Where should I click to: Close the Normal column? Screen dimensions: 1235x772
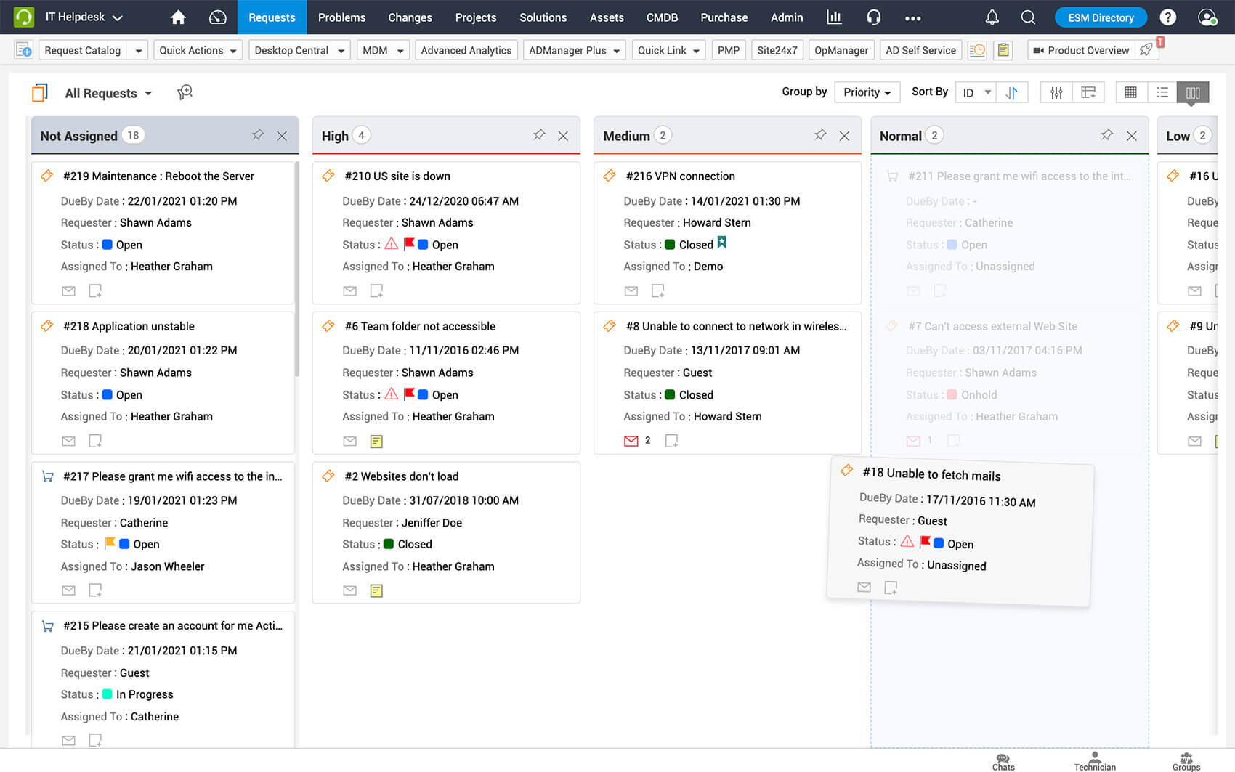pyautogui.click(x=1132, y=136)
